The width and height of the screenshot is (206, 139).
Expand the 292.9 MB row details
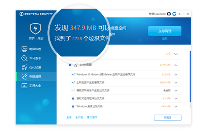(x=176, y=83)
